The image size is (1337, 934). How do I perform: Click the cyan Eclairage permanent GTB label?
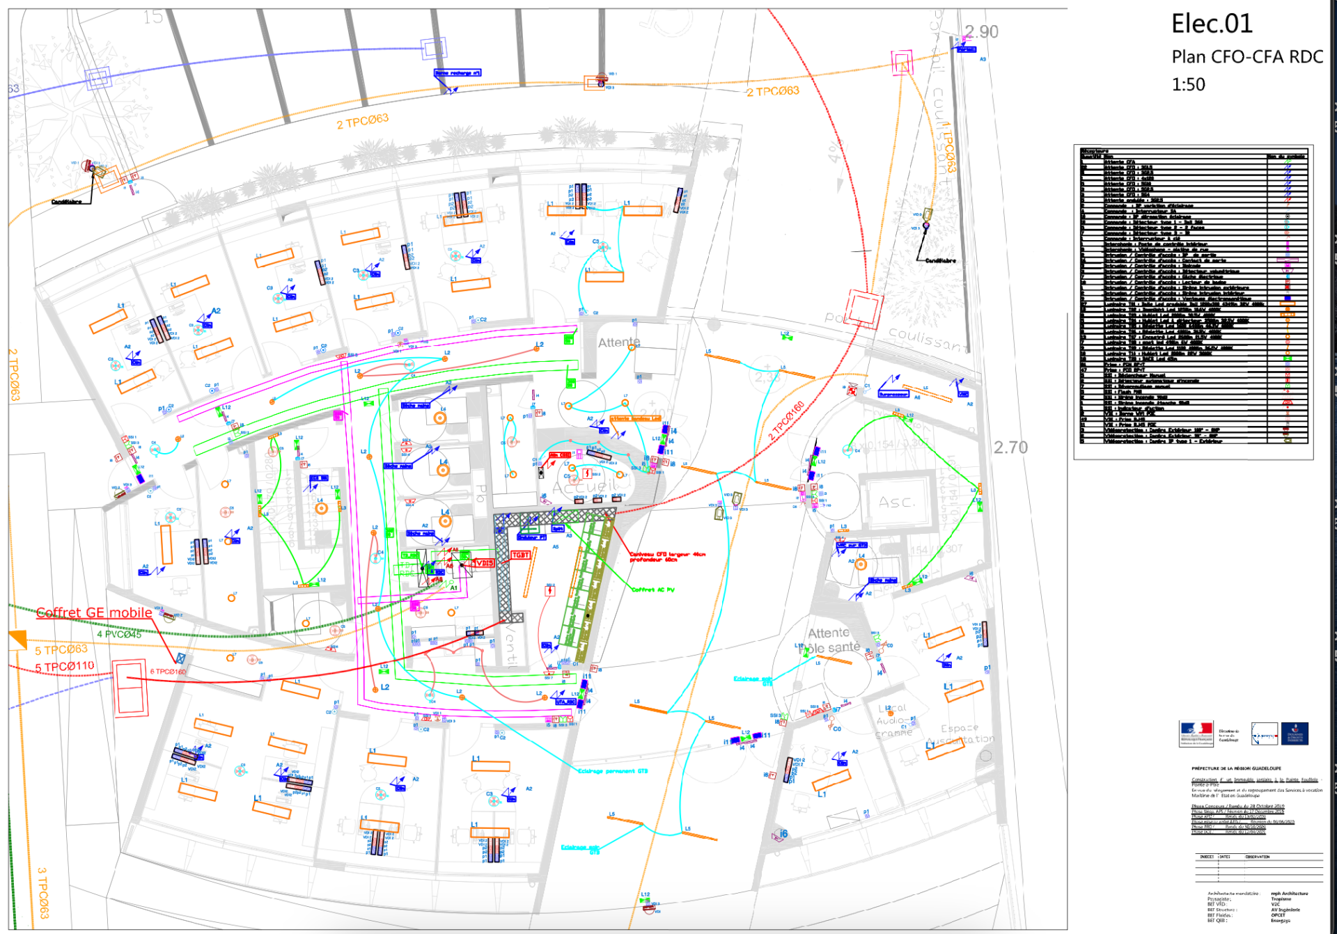[x=613, y=770]
